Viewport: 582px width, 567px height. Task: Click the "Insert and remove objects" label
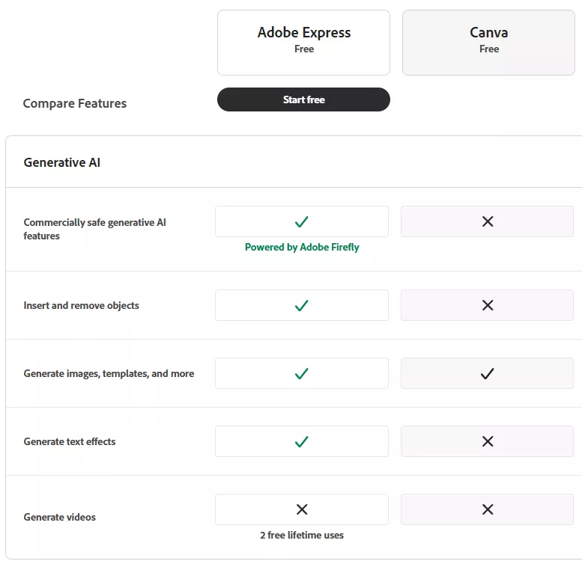(x=82, y=305)
